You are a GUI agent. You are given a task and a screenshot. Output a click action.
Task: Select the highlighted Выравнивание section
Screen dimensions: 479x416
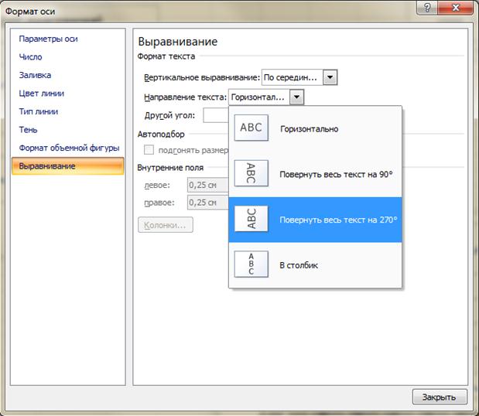[68, 166]
